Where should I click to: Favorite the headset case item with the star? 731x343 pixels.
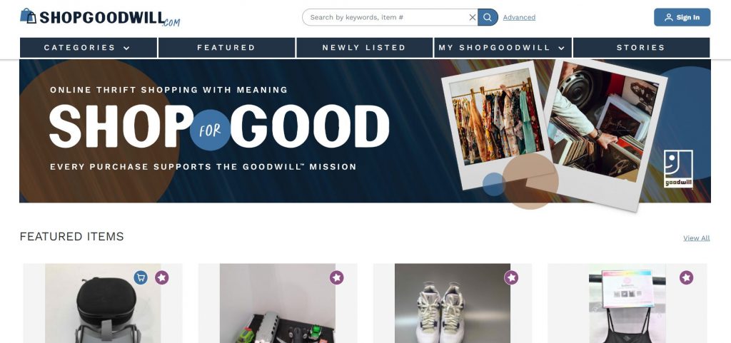point(162,278)
